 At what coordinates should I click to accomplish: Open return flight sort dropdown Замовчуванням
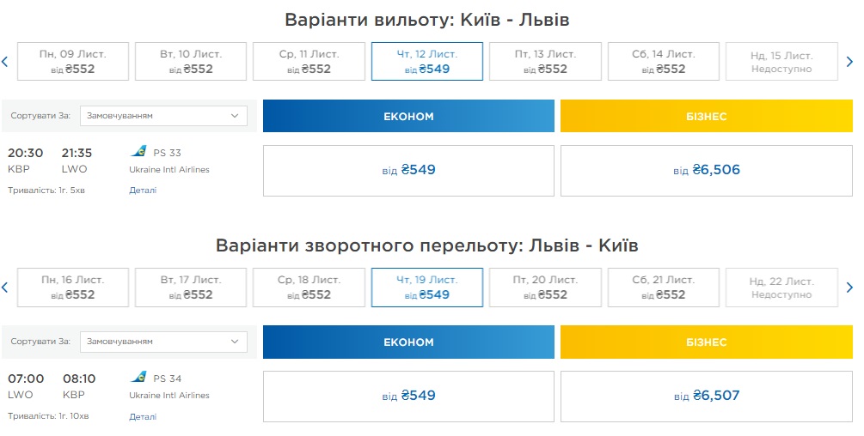(x=163, y=342)
